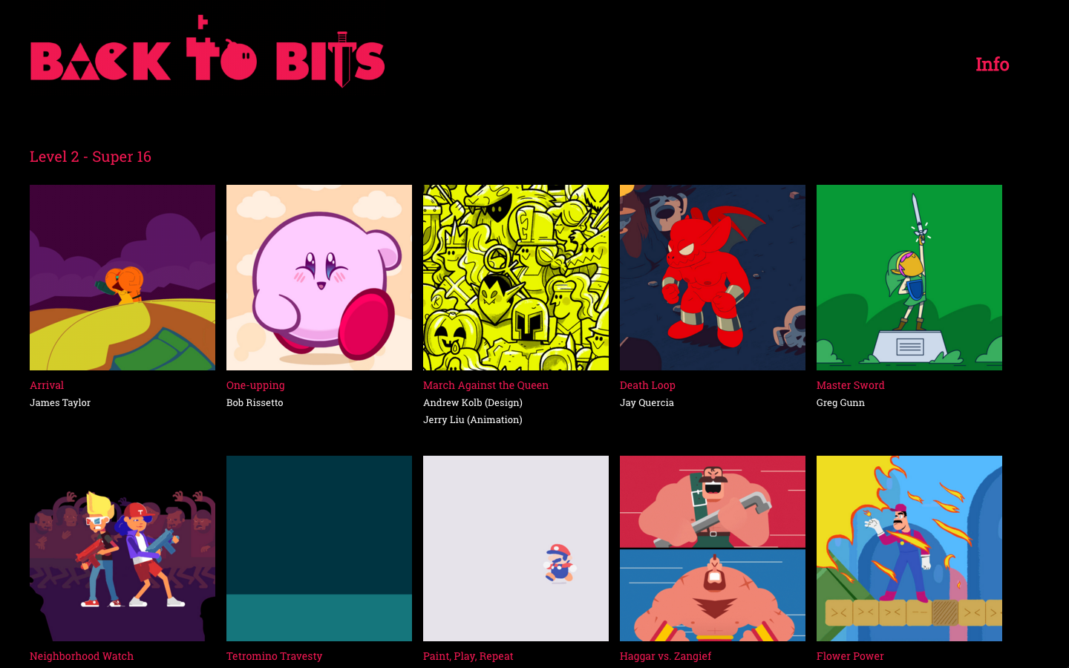This screenshot has width=1069, height=668.
Task: Click artist name Bob Rissetto
Action: pos(255,402)
